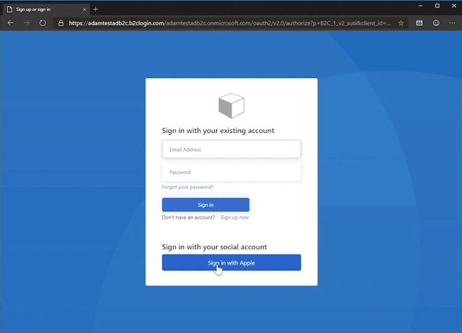Open the browser settings and more menu
462x333 pixels.
pyautogui.click(x=452, y=23)
